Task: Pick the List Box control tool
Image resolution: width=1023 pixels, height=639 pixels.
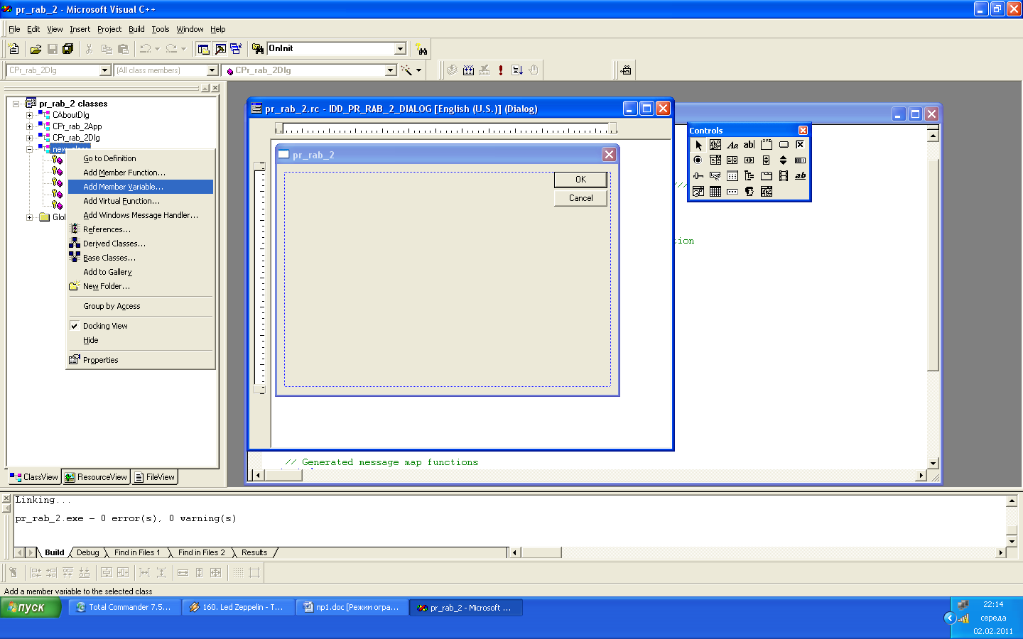Action: pos(732,160)
